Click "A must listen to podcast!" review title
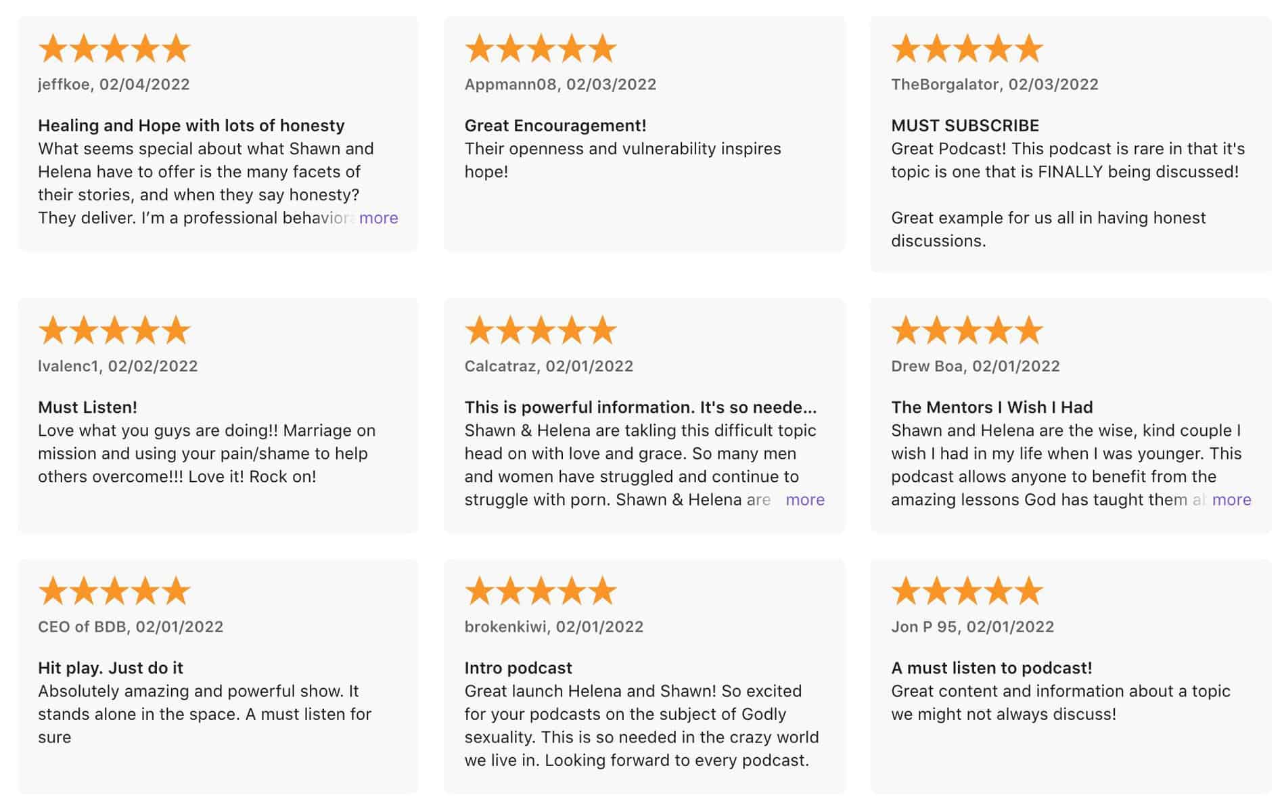The width and height of the screenshot is (1282, 812). (x=991, y=668)
